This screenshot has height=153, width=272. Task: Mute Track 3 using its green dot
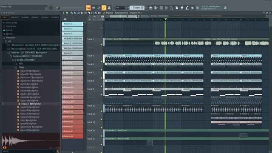click(x=102, y=45)
